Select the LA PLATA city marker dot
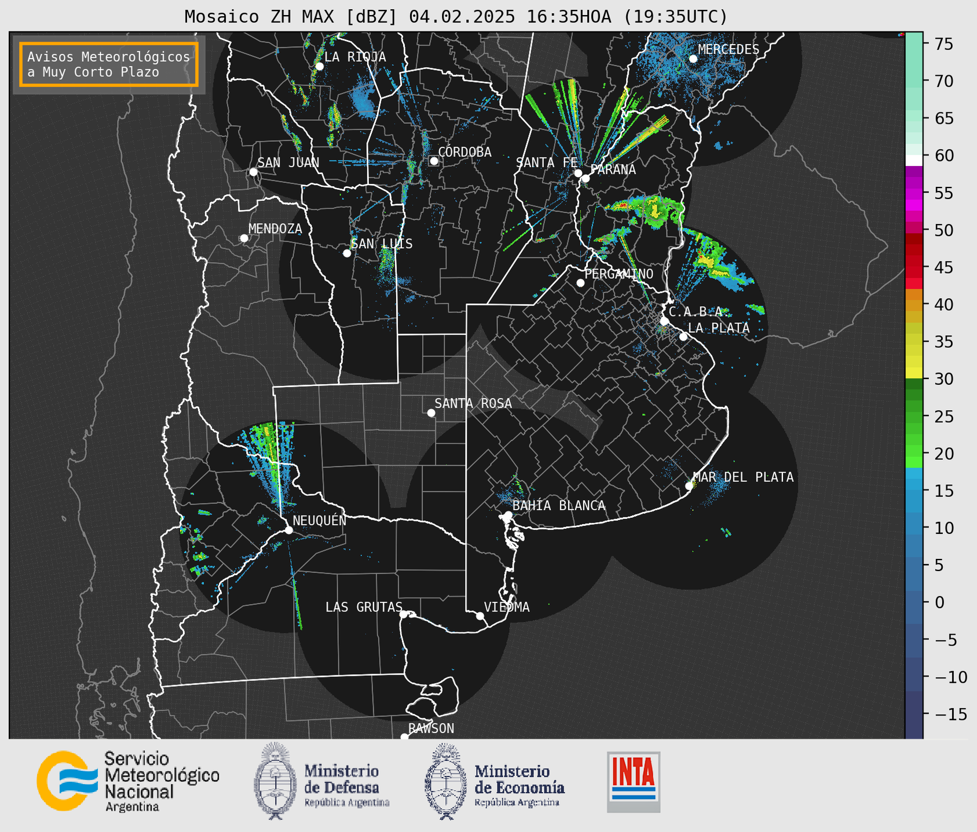977x832 pixels. click(x=683, y=337)
